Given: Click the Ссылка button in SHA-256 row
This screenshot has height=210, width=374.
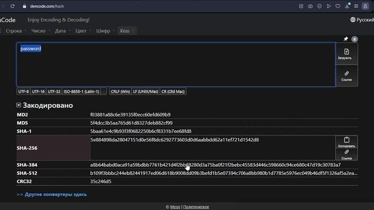Looking at the screenshot, I should point(347,154).
